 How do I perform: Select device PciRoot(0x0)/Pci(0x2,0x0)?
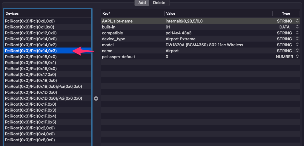30,128
